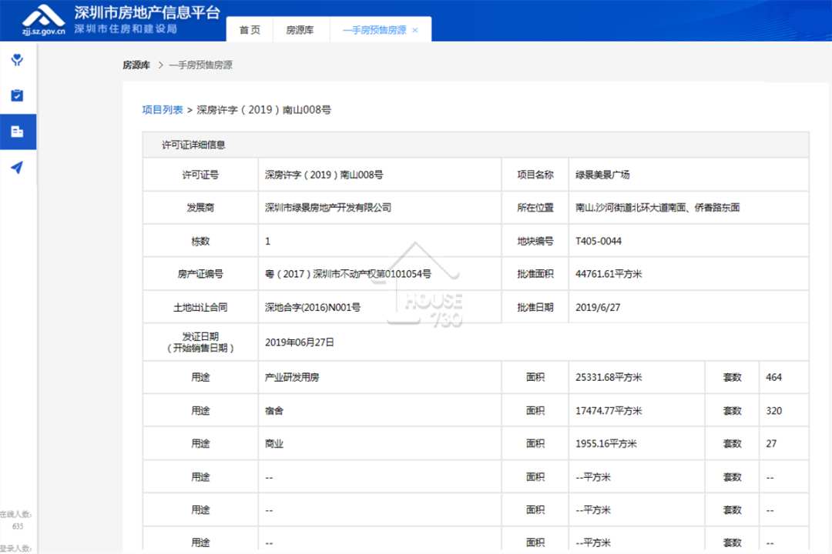Select unit count 320
The image size is (832, 554).
[x=773, y=411]
